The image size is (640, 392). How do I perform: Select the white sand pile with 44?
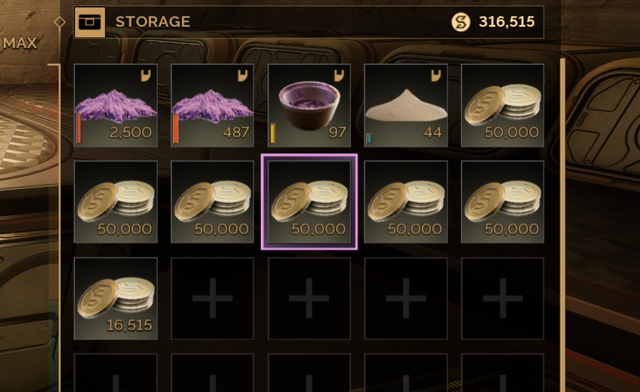(406, 105)
